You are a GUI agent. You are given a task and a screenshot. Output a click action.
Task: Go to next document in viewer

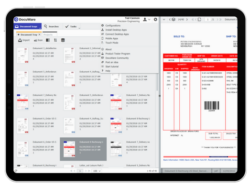[x=187, y=20]
